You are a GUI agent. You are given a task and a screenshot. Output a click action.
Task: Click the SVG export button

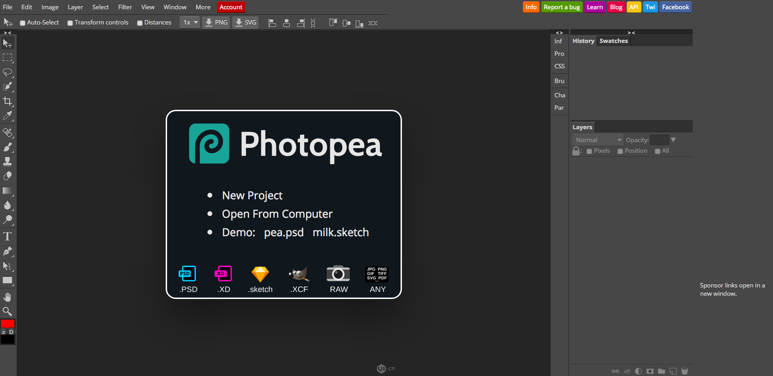click(x=246, y=22)
